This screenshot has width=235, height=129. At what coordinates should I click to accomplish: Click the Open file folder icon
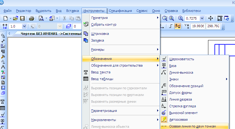click(x=15, y=18)
